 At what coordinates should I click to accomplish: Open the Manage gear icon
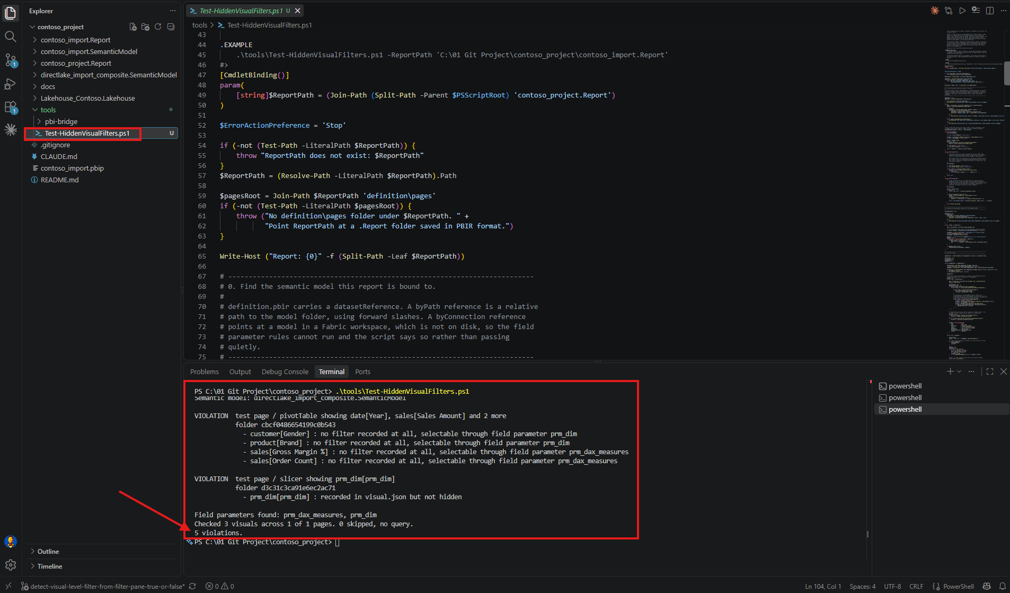click(x=11, y=565)
